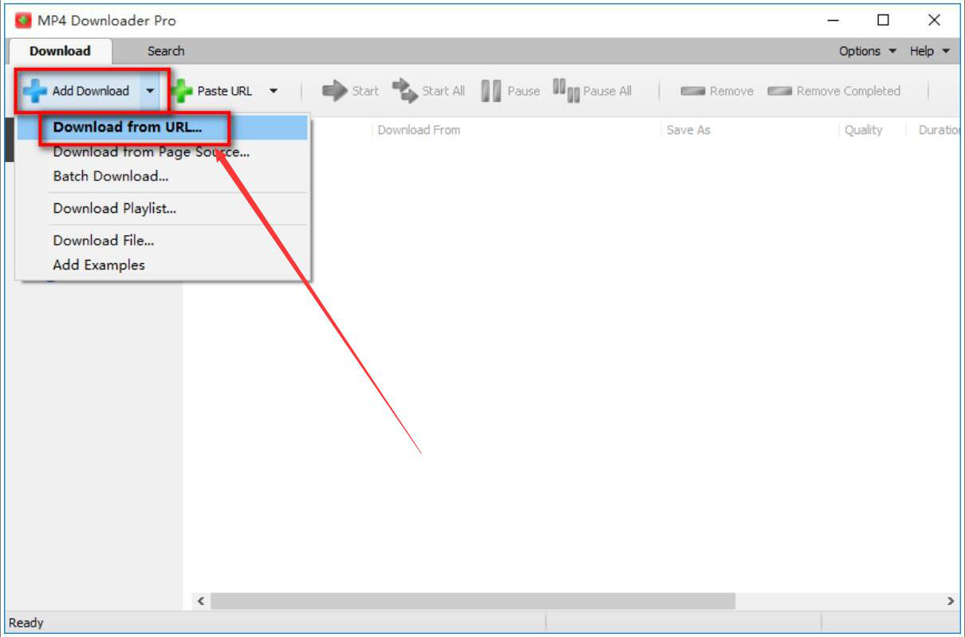This screenshot has height=637, width=965.
Task: Click the Quality column header
Action: click(864, 130)
